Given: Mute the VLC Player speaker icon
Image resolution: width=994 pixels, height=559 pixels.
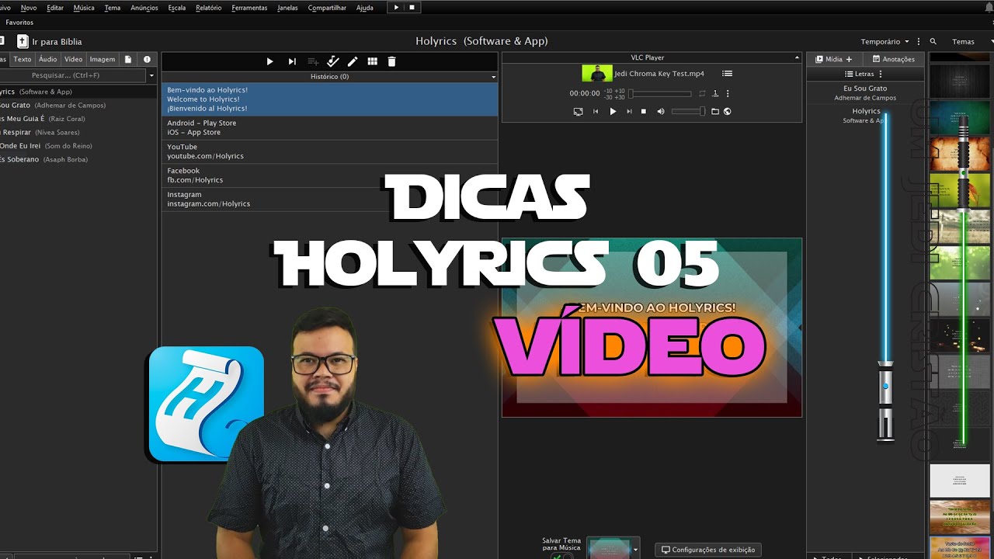Looking at the screenshot, I should (661, 112).
